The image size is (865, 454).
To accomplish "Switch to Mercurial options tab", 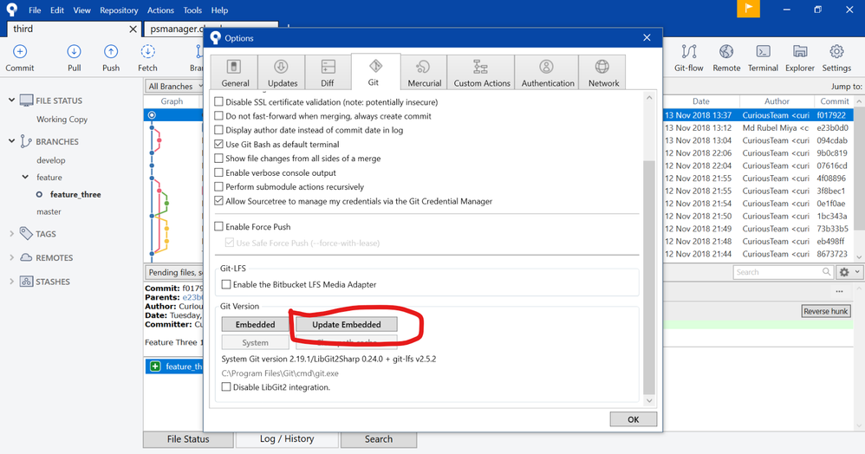I will point(424,72).
